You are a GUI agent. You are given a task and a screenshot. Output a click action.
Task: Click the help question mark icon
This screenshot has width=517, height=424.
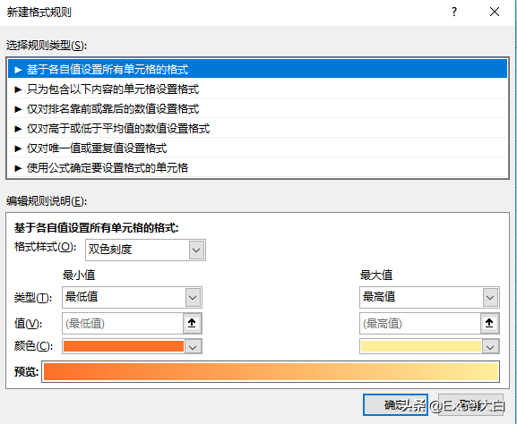[x=454, y=12]
